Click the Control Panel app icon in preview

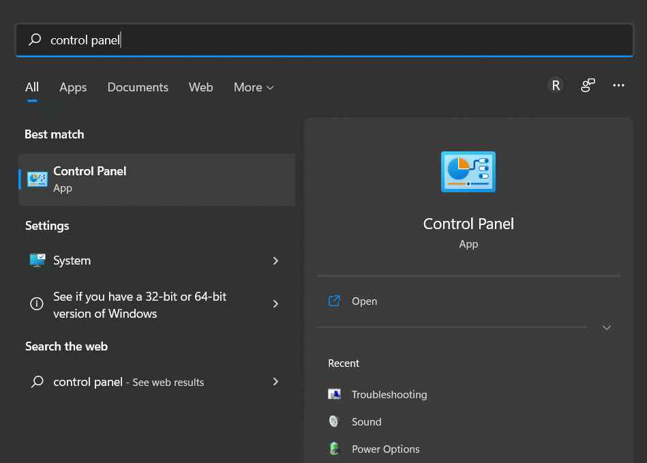pos(468,171)
